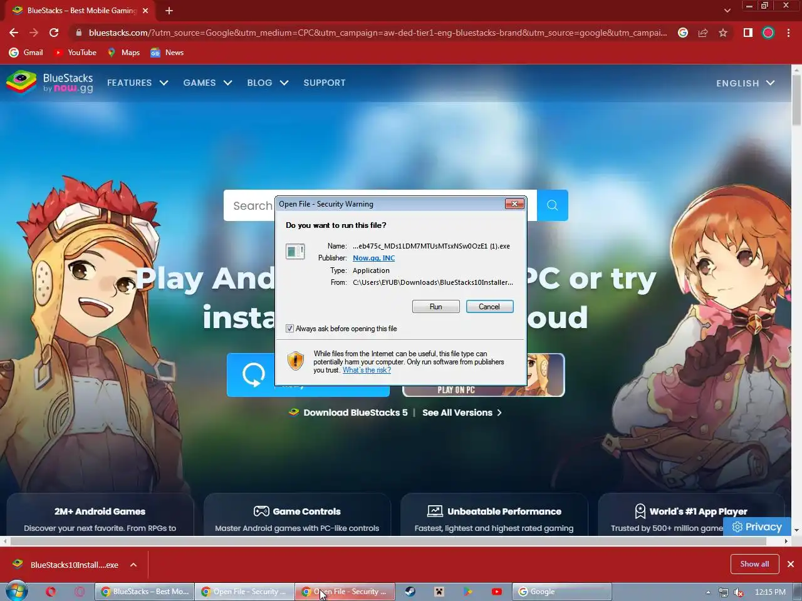Image resolution: width=802 pixels, height=601 pixels.
Task: Close the downloads bar
Action: 791,564
